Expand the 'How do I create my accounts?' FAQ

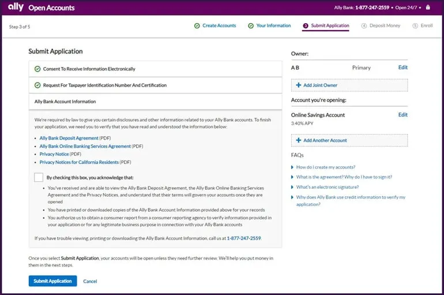point(325,167)
